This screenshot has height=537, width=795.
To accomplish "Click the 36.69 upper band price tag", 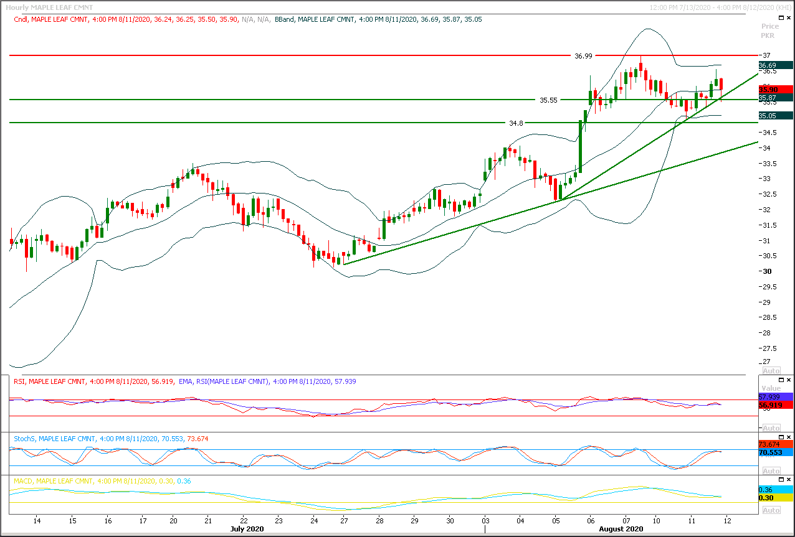I will pyautogui.click(x=775, y=65).
